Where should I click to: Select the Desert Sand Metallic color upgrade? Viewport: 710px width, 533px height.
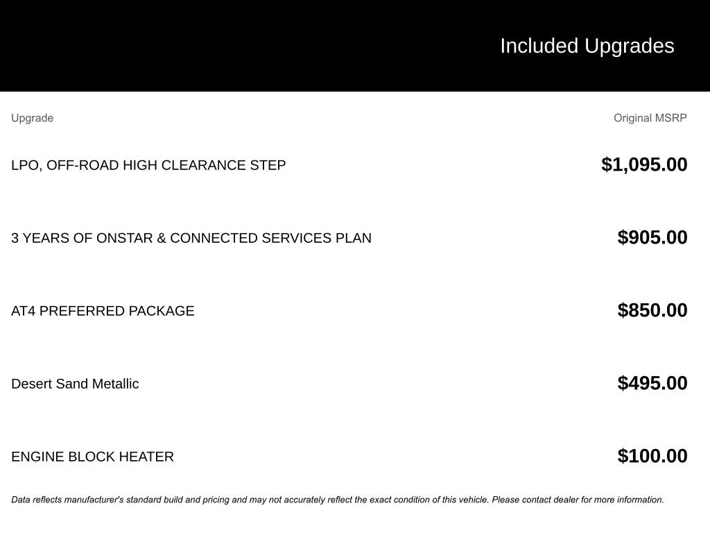tap(75, 384)
